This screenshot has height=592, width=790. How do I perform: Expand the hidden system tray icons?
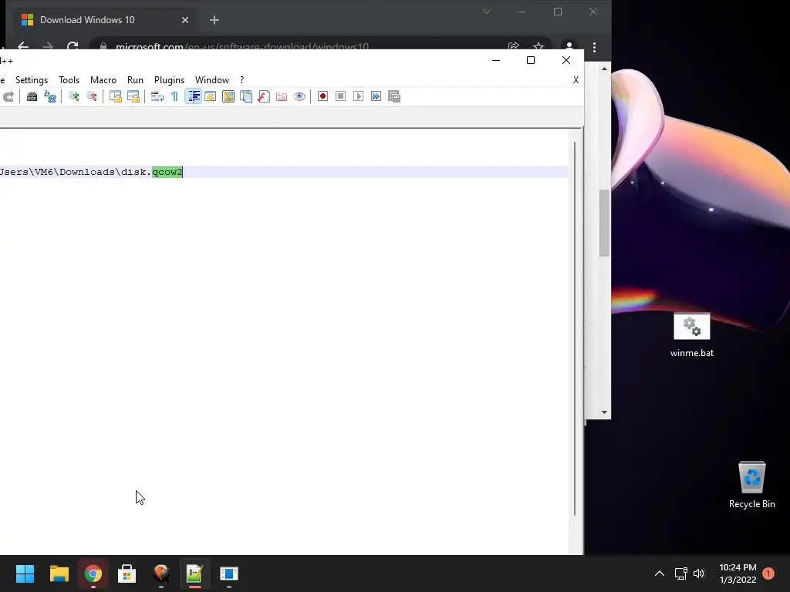pyautogui.click(x=659, y=573)
